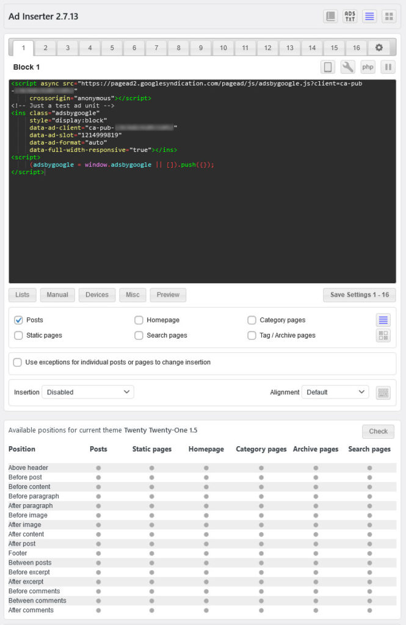Image resolution: width=406 pixels, height=625 pixels.
Task: Switch to block tab 14
Action: coord(312,48)
